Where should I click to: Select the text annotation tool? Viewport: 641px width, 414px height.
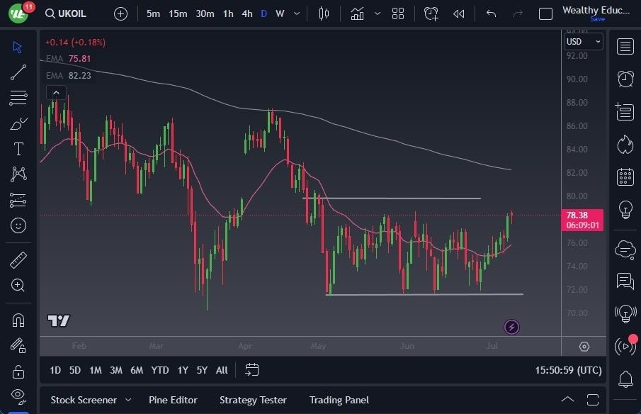pyautogui.click(x=18, y=149)
